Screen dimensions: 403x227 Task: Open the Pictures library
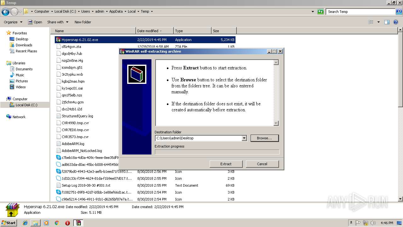22,81
